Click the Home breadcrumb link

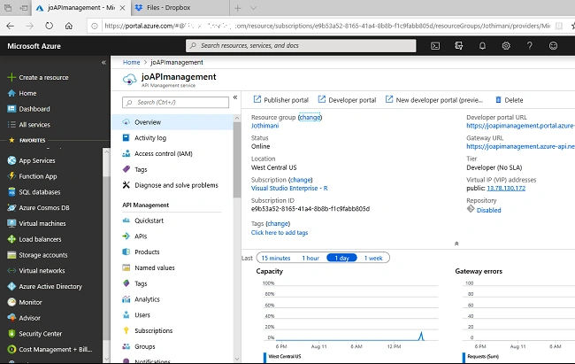[x=131, y=63]
